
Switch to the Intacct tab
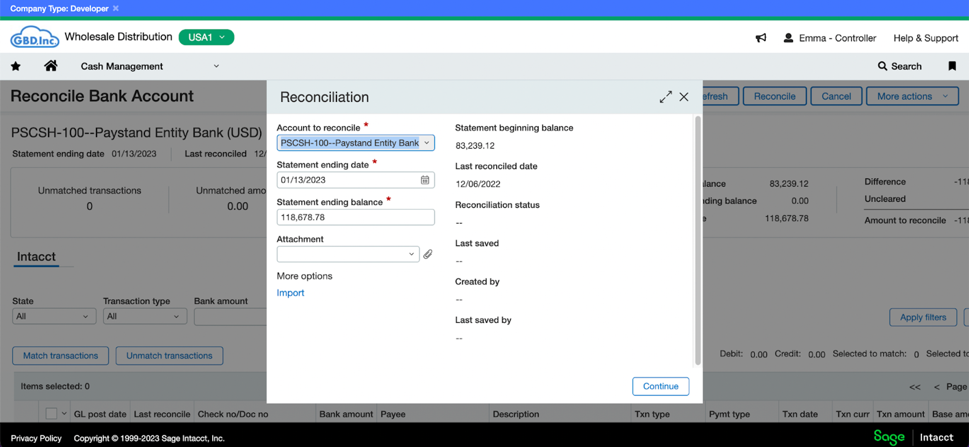tap(36, 256)
